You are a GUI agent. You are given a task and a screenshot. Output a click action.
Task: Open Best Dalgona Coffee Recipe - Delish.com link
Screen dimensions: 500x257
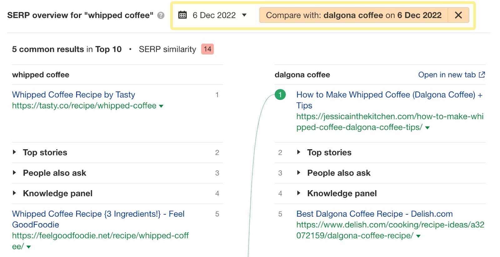pos(374,214)
